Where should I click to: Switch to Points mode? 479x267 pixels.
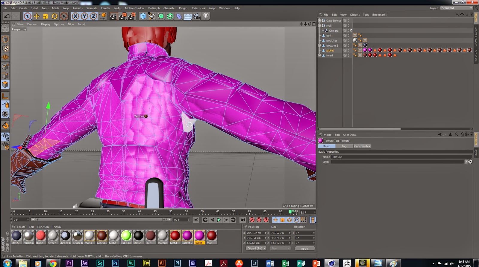pyautogui.click(x=5, y=67)
